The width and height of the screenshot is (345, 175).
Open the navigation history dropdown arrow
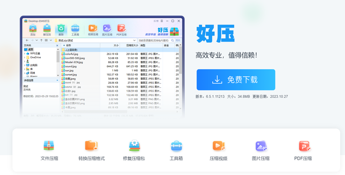(x=36, y=40)
